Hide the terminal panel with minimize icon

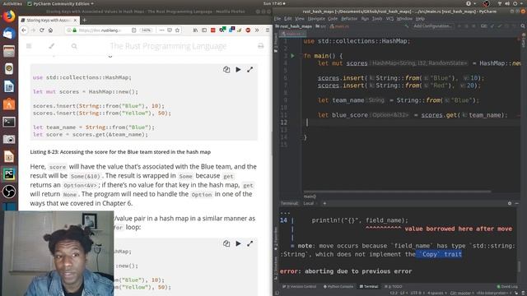point(517,203)
